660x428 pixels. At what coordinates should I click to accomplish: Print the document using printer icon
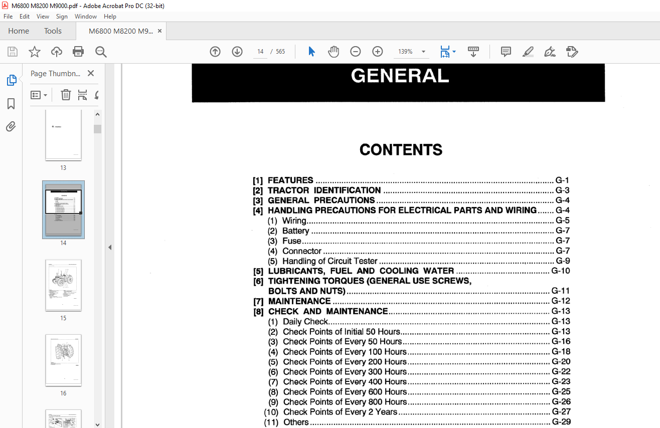pyautogui.click(x=78, y=52)
